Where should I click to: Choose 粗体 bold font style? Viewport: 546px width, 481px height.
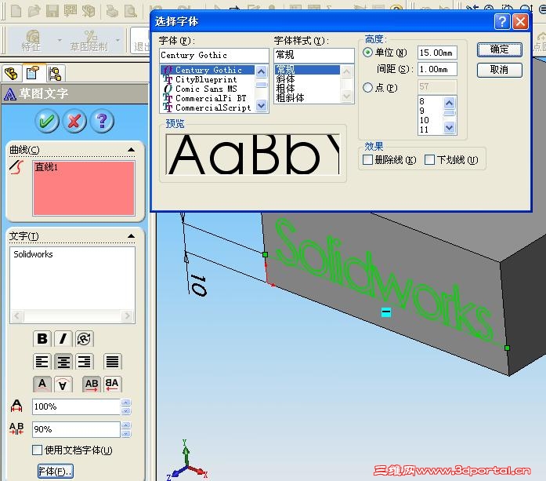pyautogui.click(x=308, y=89)
